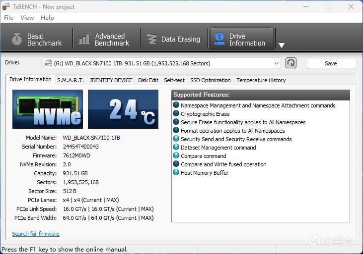Click the Cryptographic Erase feature indicator
Viewport: 363px width, 254px height.
pos(176,113)
